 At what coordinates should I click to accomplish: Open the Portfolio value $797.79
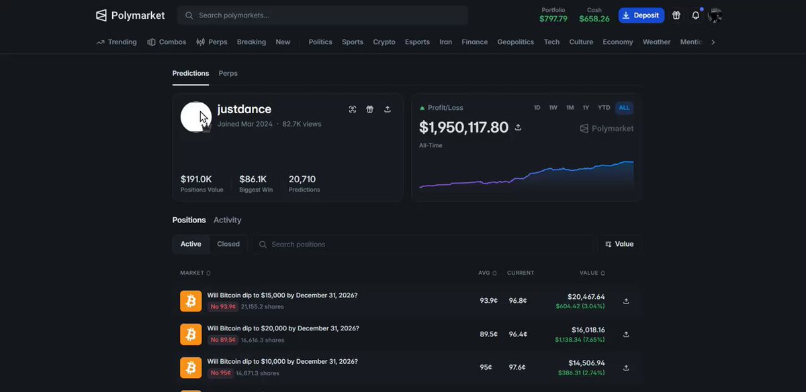(x=553, y=15)
